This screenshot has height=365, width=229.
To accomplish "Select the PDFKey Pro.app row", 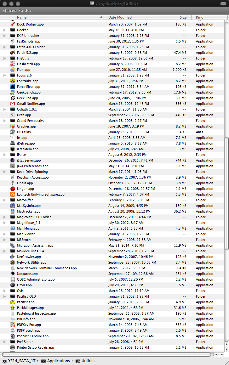I will 112,325.
